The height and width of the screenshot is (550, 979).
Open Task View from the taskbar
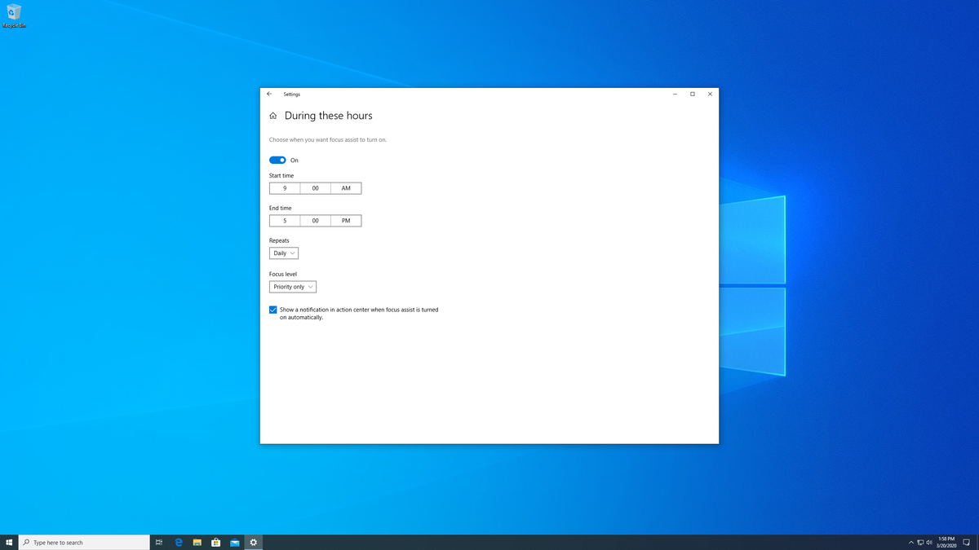click(159, 542)
